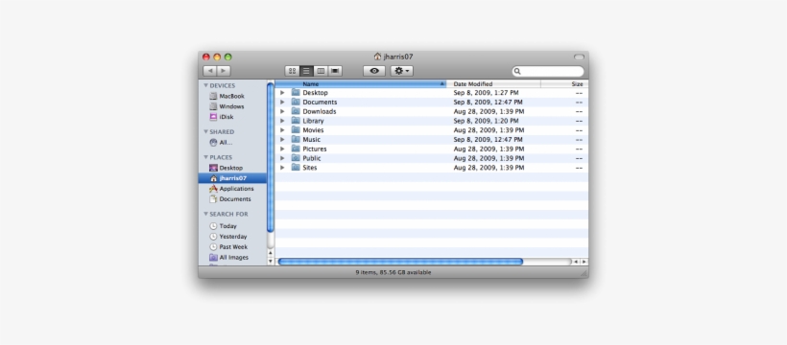This screenshot has height=345, width=787.
Task: Select the Library folder icon in list
Action: pos(296,121)
